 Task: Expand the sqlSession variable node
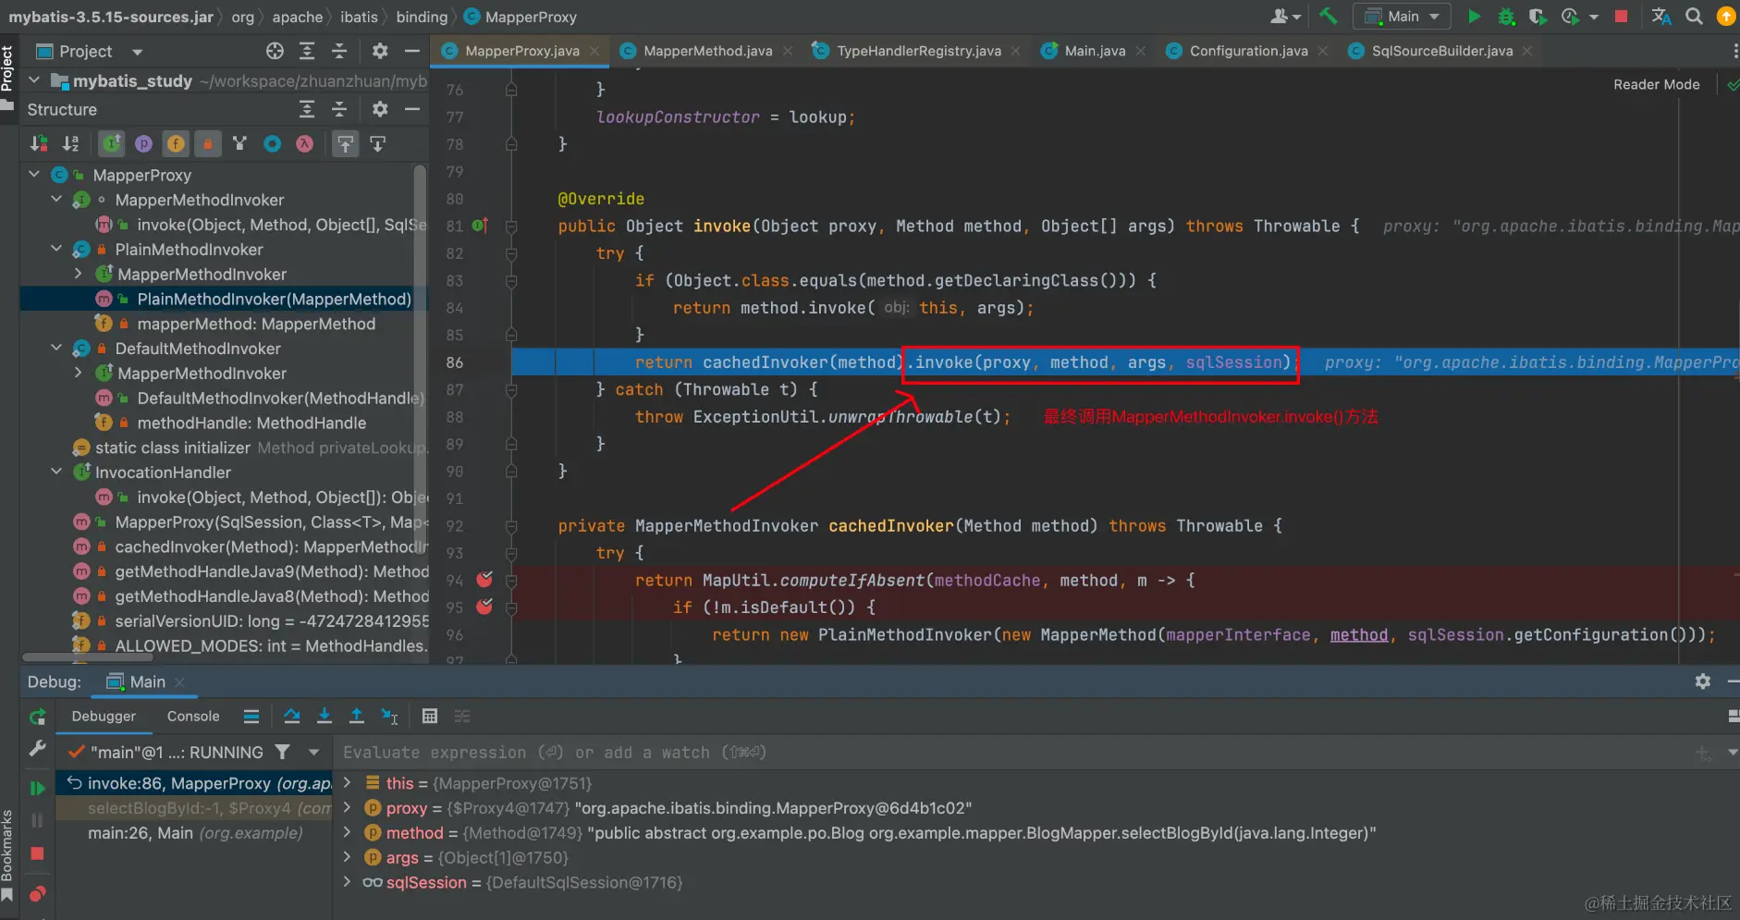[348, 882]
